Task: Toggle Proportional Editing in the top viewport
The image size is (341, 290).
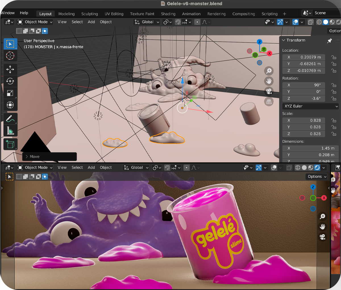Action: pyautogui.click(x=197, y=22)
